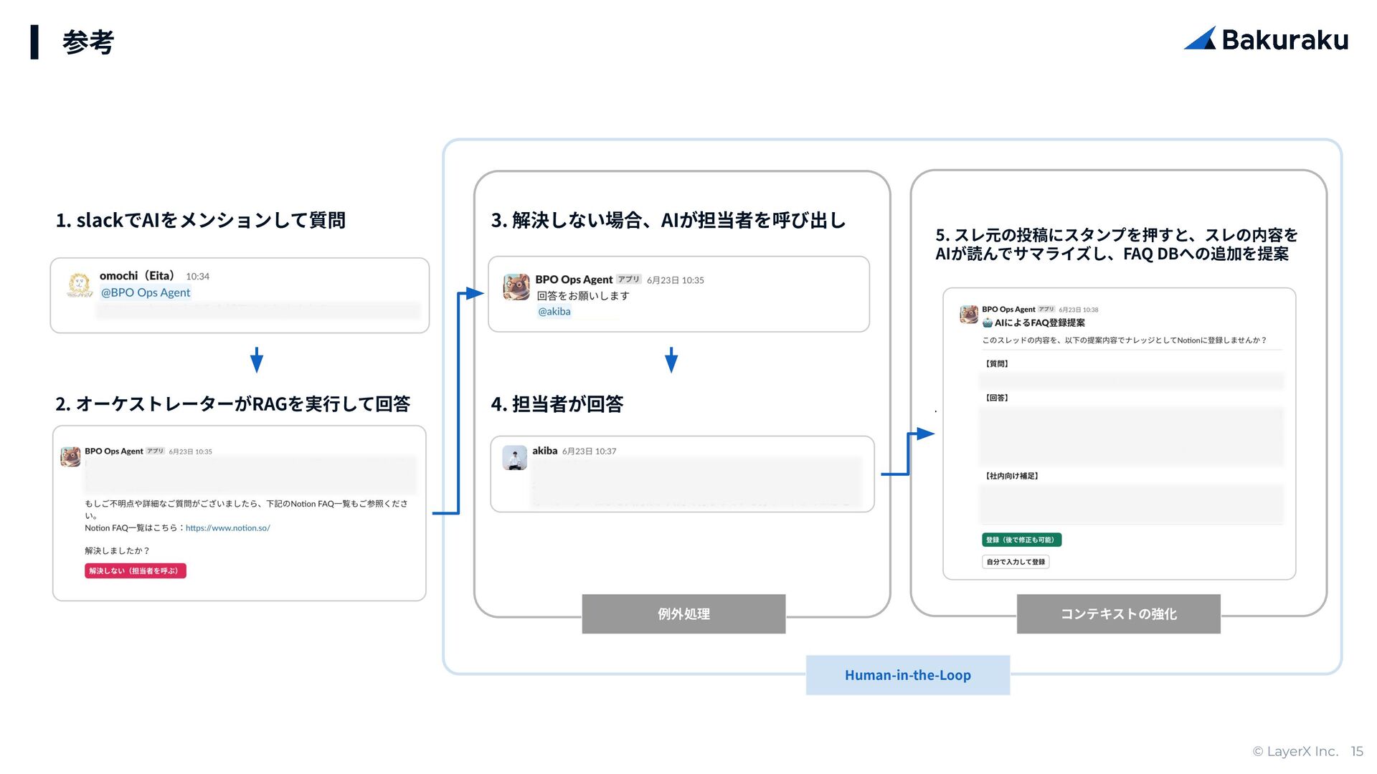
Task: Click BPO Ops Agent avatar in FAQ proposal
Action: click(969, 314)
